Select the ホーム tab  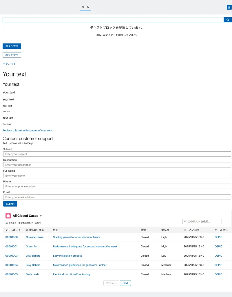[85, 7]
